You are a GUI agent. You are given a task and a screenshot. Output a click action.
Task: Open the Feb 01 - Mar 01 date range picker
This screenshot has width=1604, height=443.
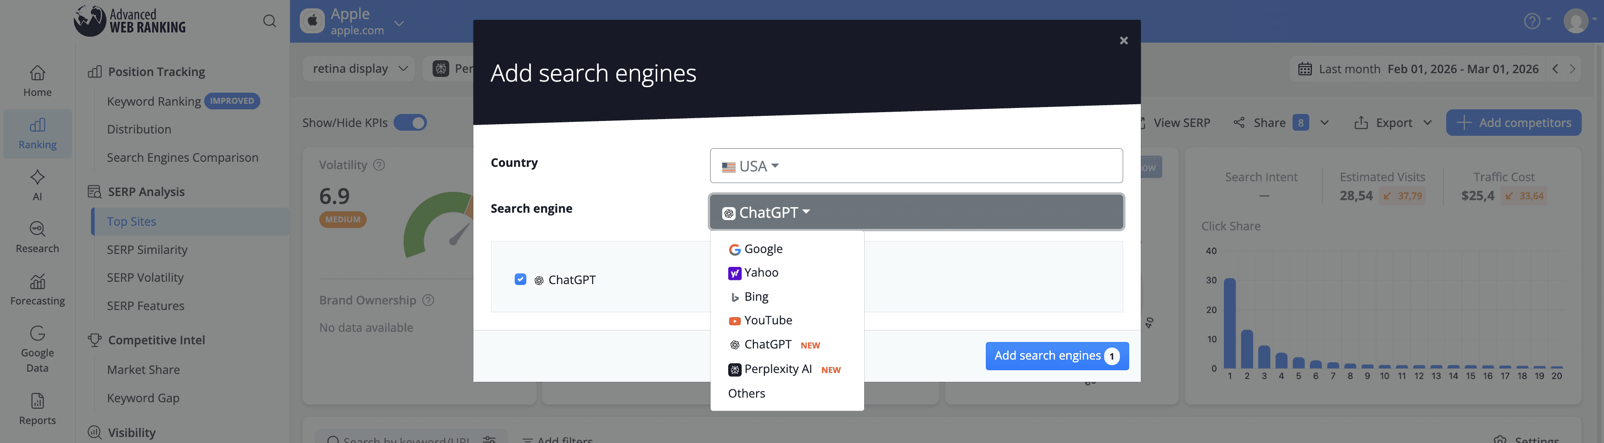tap(1463, 68)
